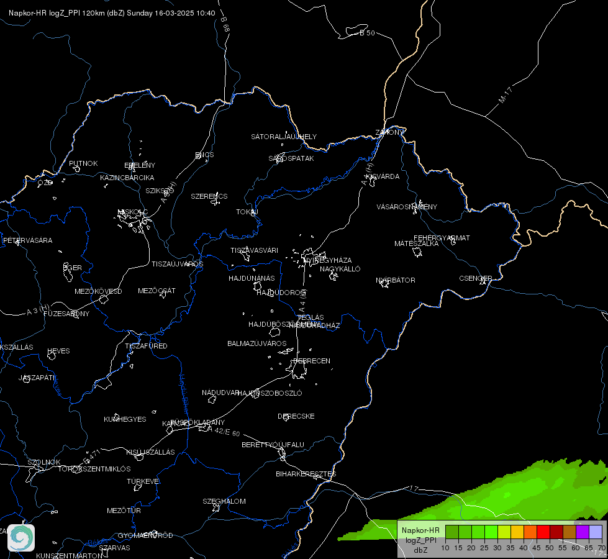Click the yellow-green 30 dBZ swatch
Image resolution: width=608 pixels, height=559 pixels.
tap(504, 532)
